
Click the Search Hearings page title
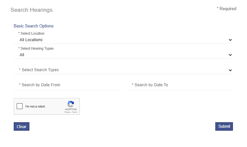tap(31, 10)
